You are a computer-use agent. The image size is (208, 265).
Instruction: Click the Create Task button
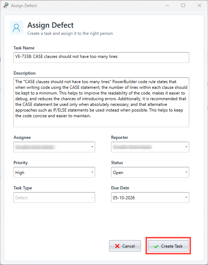[x=168, y=246]
